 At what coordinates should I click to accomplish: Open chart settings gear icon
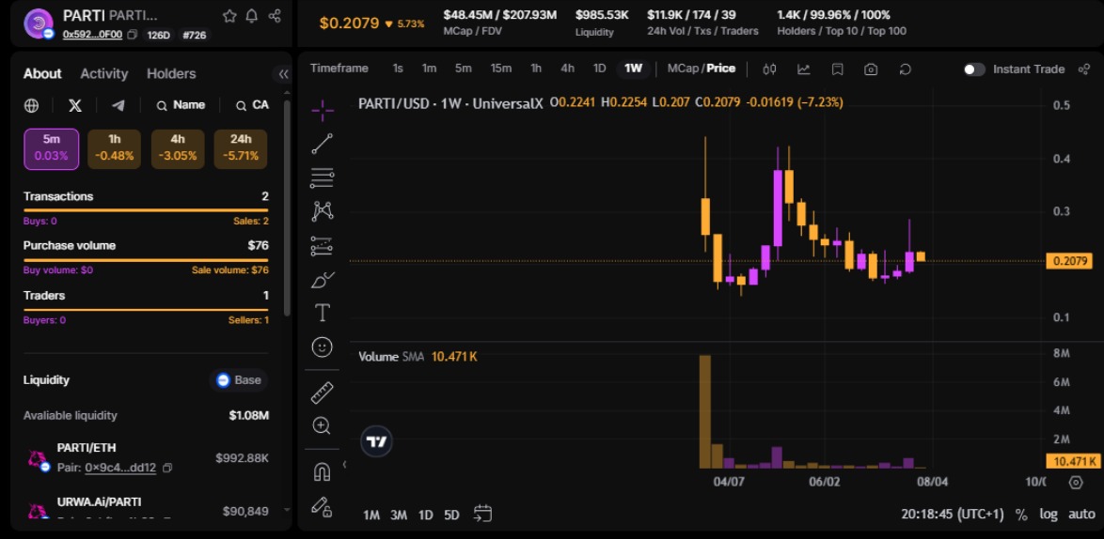point(1075,482)
